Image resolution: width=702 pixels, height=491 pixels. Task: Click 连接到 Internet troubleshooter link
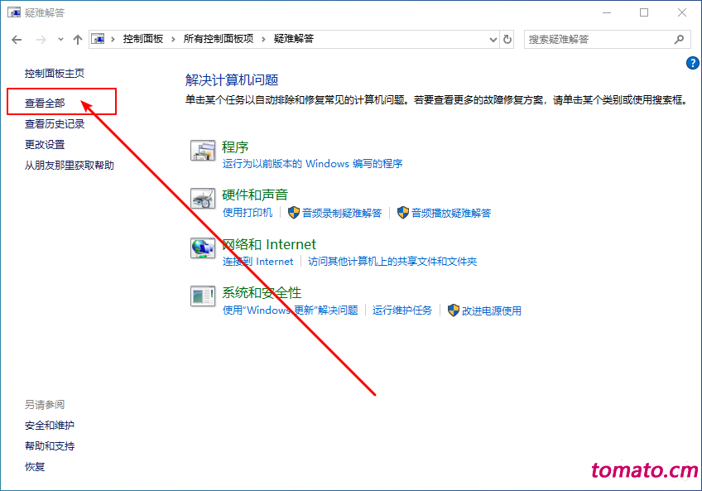coord(258,261)
